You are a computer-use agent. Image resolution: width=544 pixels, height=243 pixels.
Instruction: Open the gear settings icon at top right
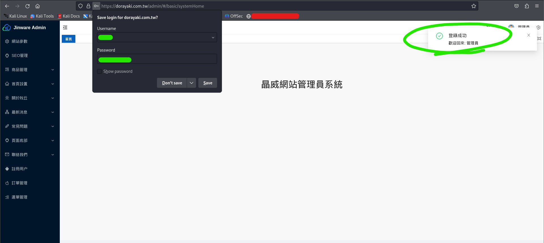tap(538, 27)
